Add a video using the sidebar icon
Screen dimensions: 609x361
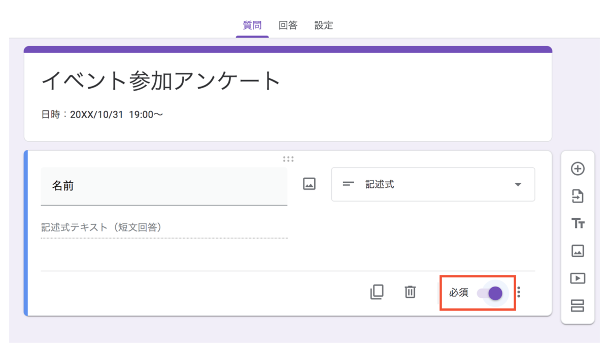[578, 278]
